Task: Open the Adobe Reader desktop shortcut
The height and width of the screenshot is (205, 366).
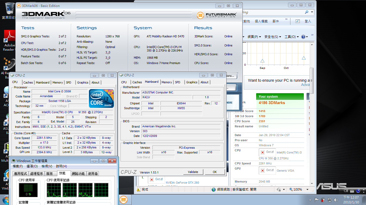Action: [9, 36]
